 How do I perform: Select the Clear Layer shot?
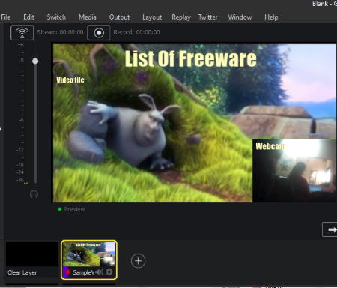pos(32,259)
